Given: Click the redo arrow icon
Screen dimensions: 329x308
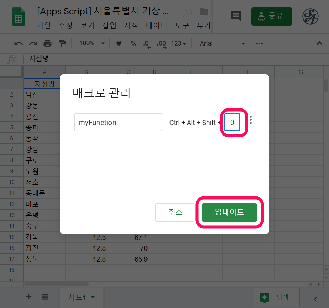Looking at the screenshot, I should pos(33,43).
